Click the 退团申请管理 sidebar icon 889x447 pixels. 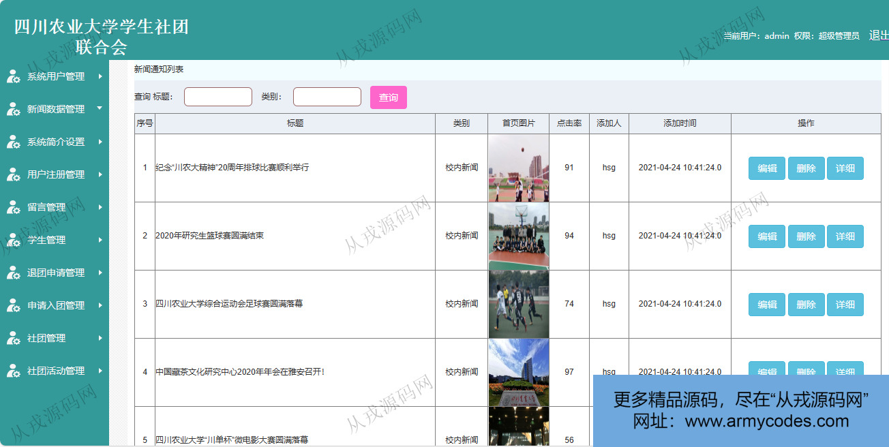point(13,273)
